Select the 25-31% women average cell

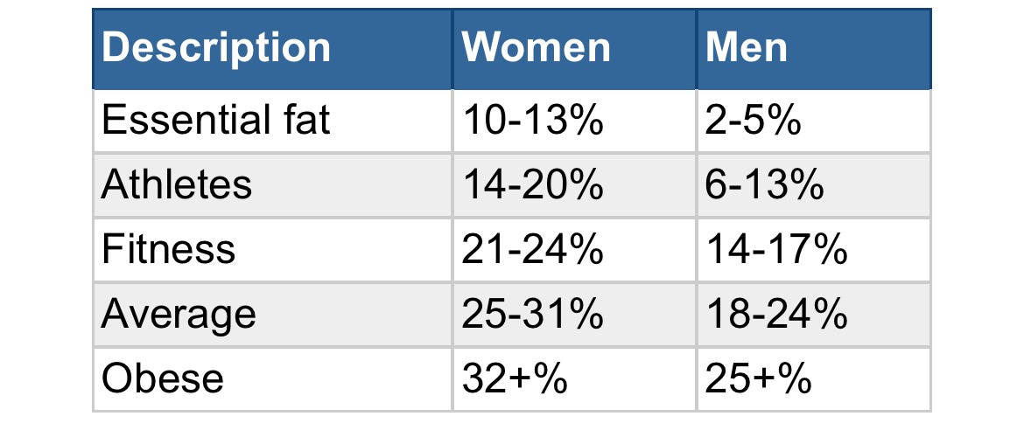click(x=532, y=315)
